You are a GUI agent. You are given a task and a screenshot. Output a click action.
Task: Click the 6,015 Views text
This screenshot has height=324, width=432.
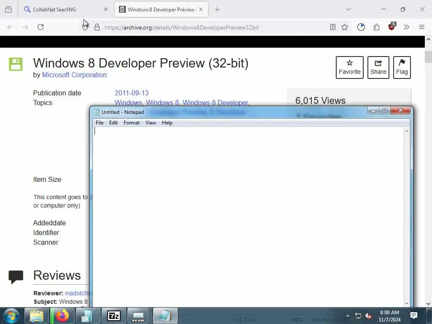click(321, 100)
